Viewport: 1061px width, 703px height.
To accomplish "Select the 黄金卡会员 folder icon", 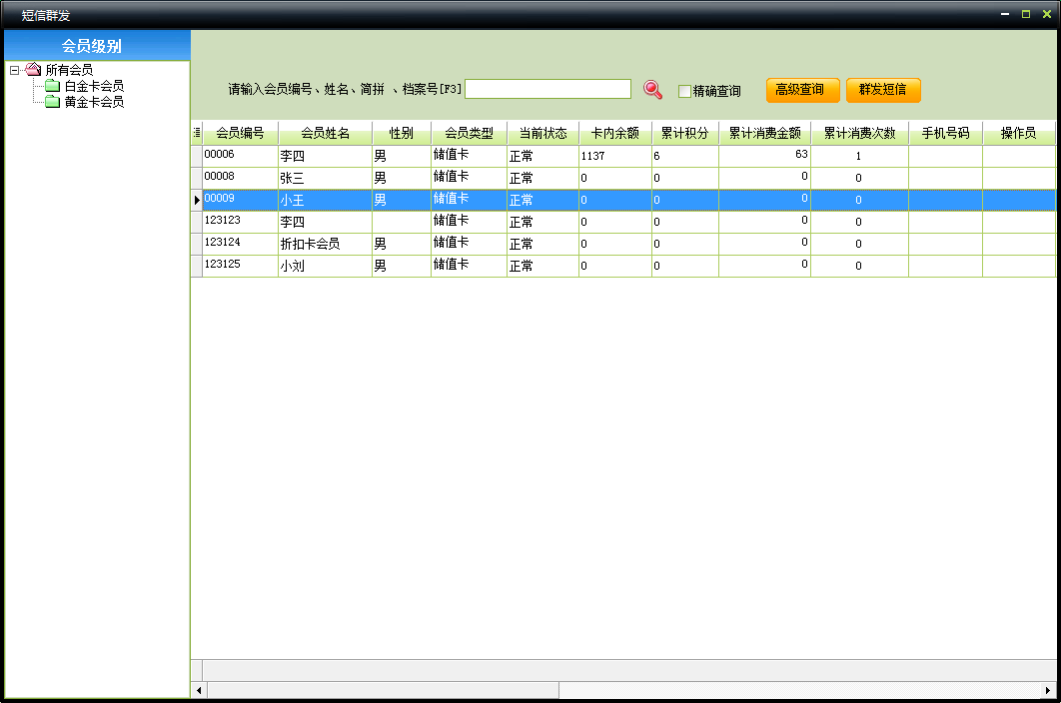I will (52, 102).
